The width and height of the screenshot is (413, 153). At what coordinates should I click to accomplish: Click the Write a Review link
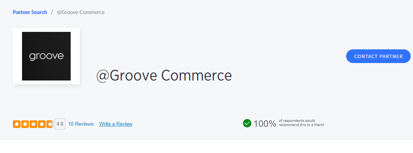116,124
